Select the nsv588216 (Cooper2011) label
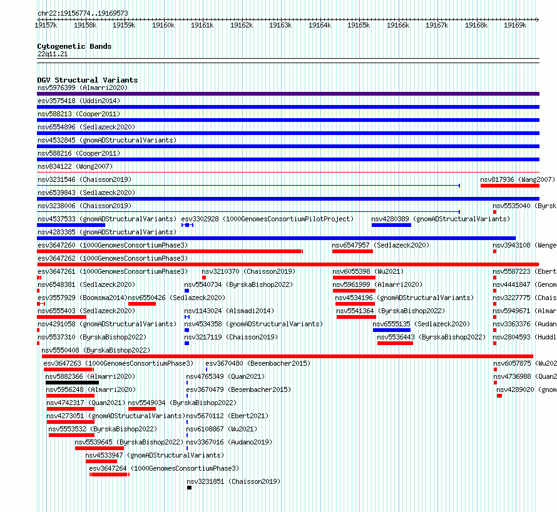 (x=79, y=153)
